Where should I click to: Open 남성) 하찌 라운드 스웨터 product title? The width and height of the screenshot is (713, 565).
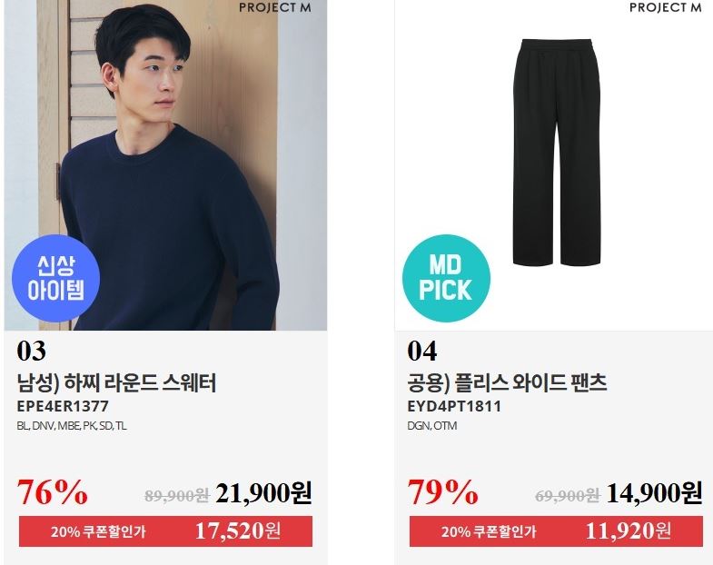tap(116, 382)
